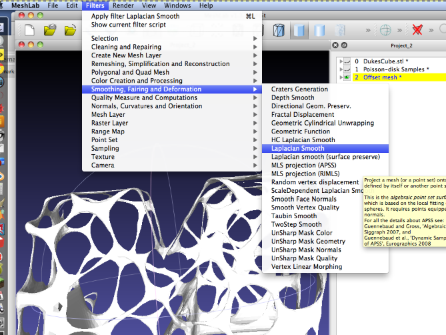The image size is (446, 335).
Task: Open Normals, Curvatures and Orientation submenu
Action: point(172,106)
